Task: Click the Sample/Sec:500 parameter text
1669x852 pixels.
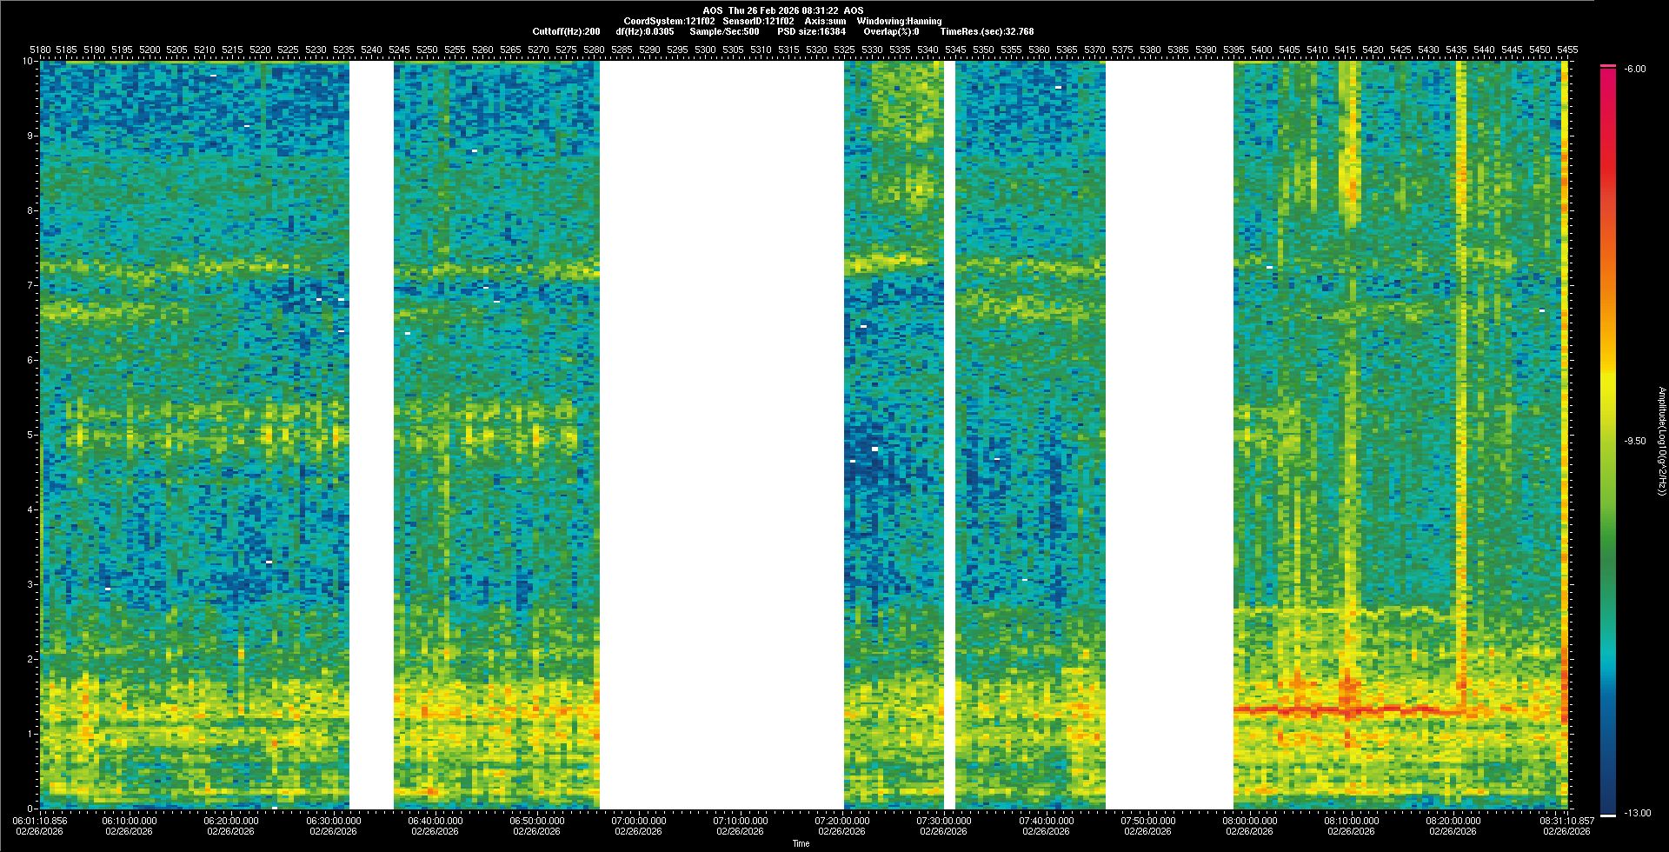Action: click(724, 31)
